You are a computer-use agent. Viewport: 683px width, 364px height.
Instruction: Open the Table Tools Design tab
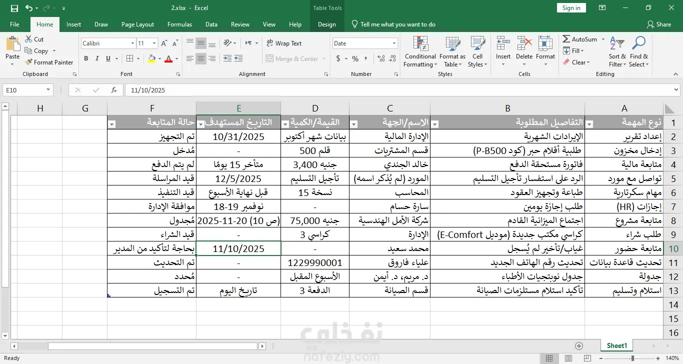(x=327, y=24)
